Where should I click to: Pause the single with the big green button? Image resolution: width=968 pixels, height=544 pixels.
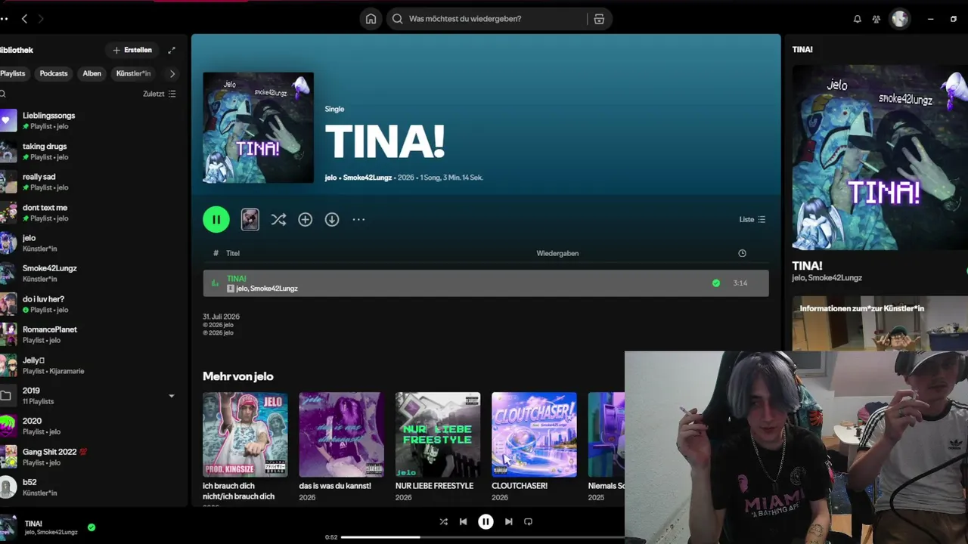(216, 219)
